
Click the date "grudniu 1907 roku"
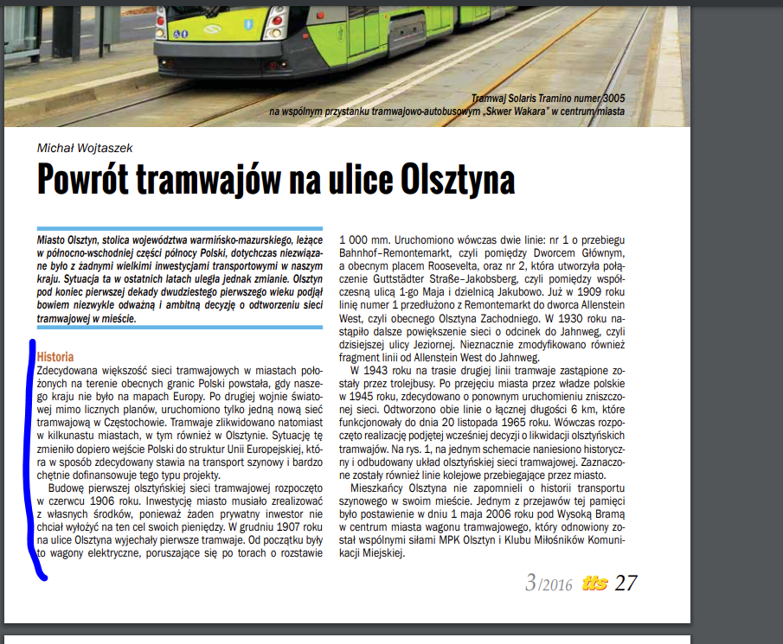click(x=280, y=526)
